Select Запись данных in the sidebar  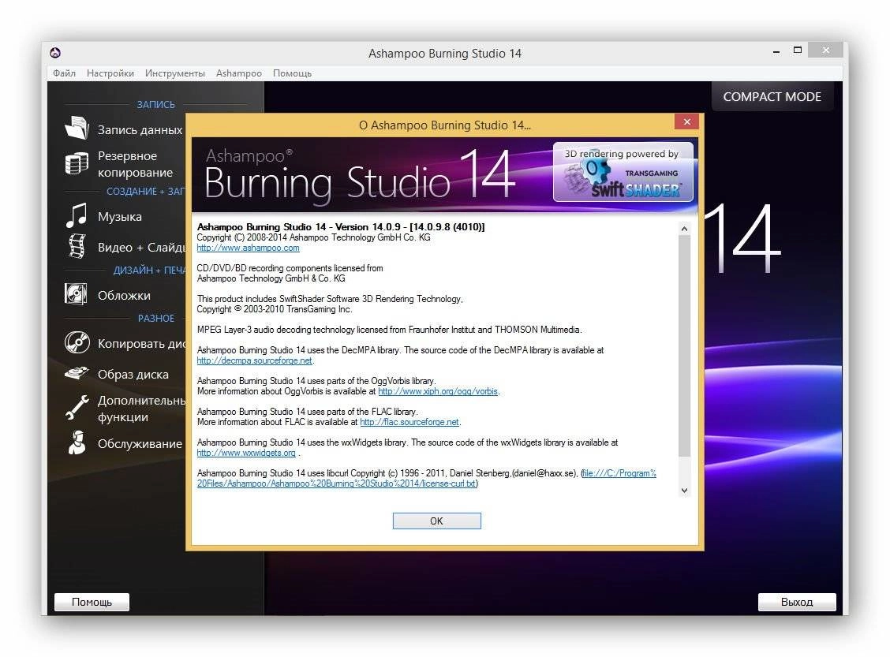(x=140, y=130)
